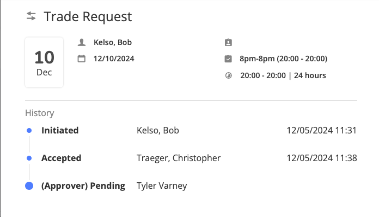379x217 pixels.
Task: Click requester name Kelso, Bob at top
Action: (113, 42)
